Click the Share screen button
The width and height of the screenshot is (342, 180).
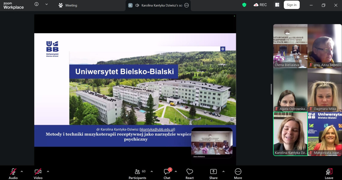tap(213, 174)
